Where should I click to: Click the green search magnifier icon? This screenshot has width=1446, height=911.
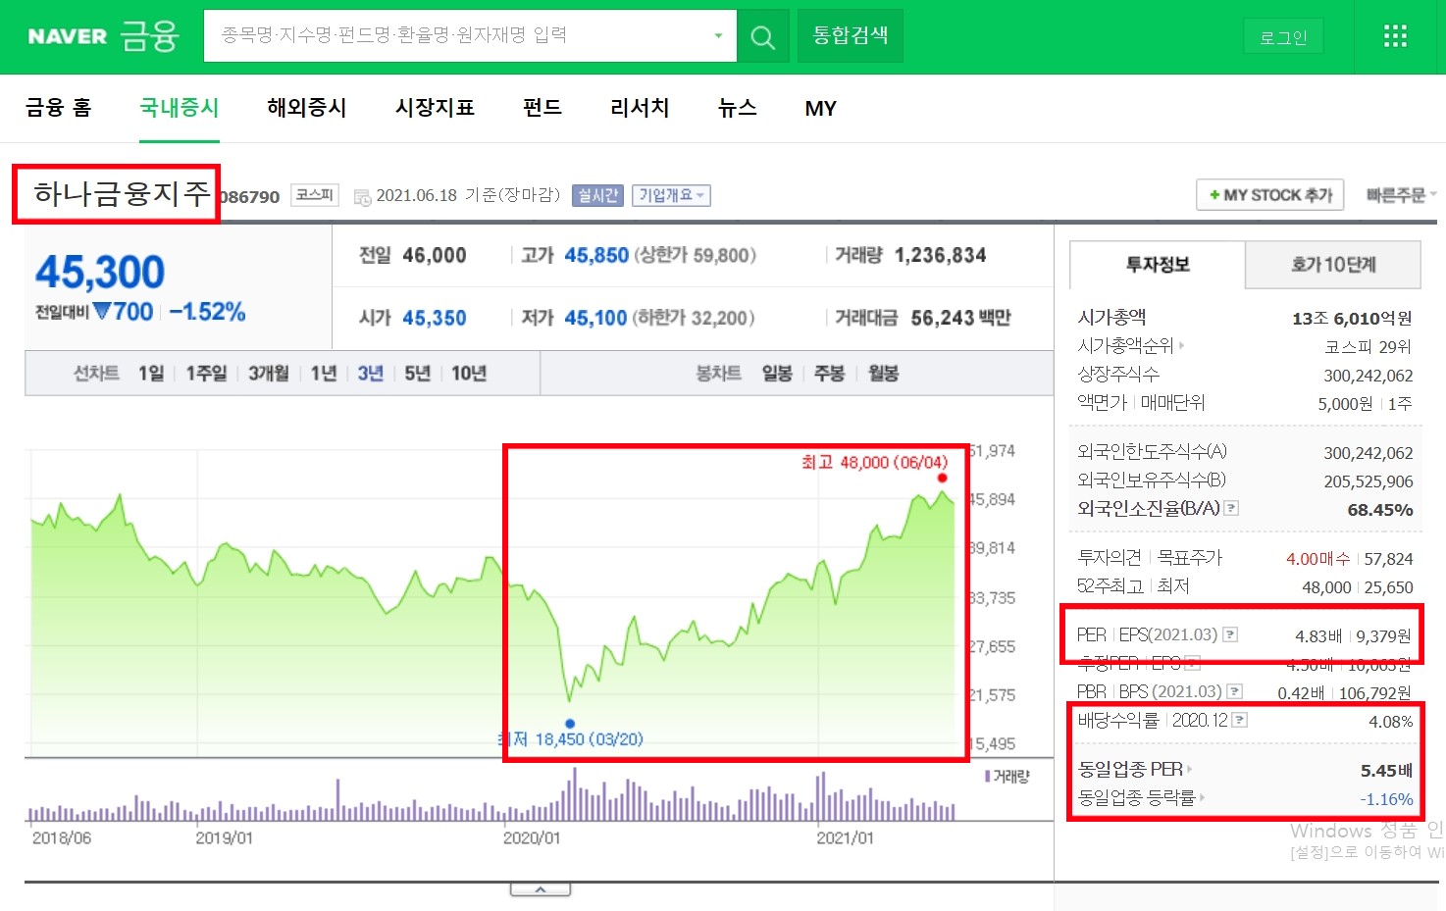point(763,35)
